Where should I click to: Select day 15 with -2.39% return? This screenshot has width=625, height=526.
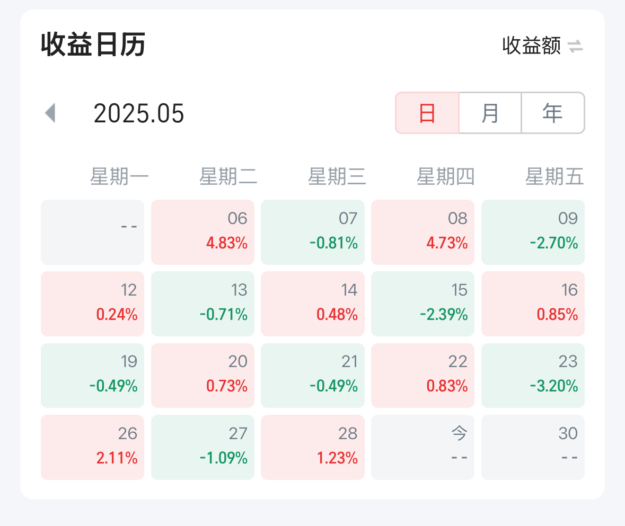423,304
